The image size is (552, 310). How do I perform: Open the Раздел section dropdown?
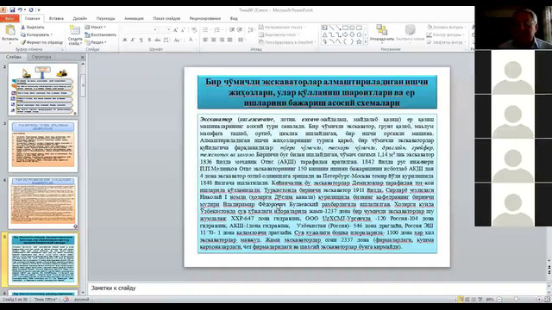pos(95,42)
